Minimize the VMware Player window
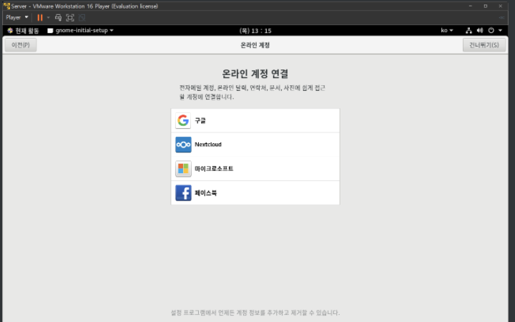This screenshot has height=322, width=515. point(471,6)
